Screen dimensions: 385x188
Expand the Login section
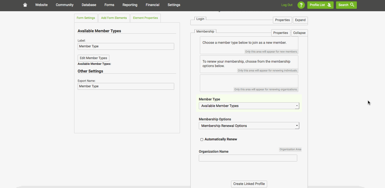coord(300,20)
